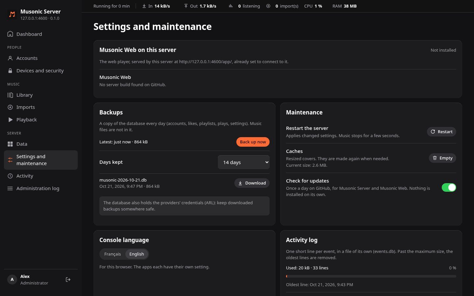This screenshot has width=474, height=296.
Task: Click the 'Oldest line: Oct 21, 2026, 9:43 PM' text
Action: coord(319,284)
